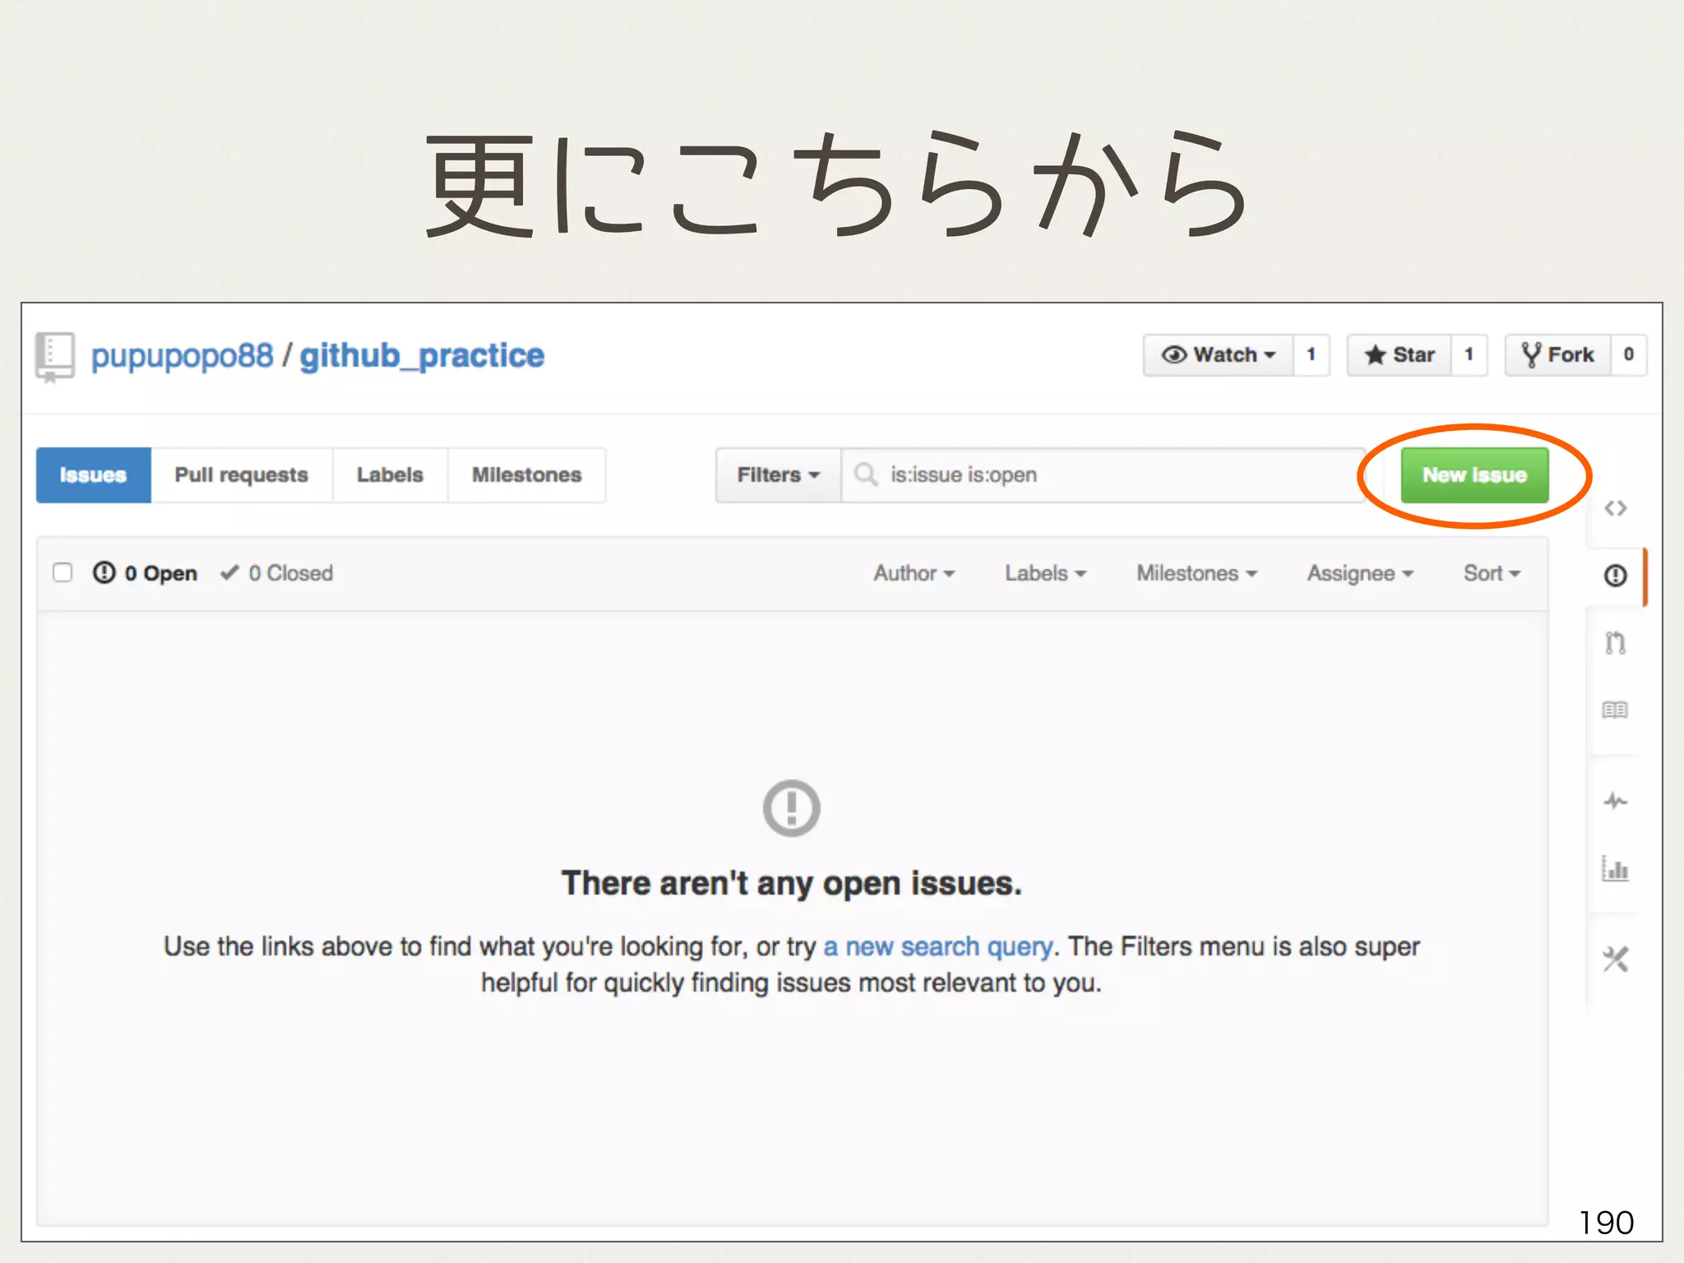Open the Pull requests sidebar icon
The height and width of the screenshot is (1263, 1684).
tap(1615, 643)
